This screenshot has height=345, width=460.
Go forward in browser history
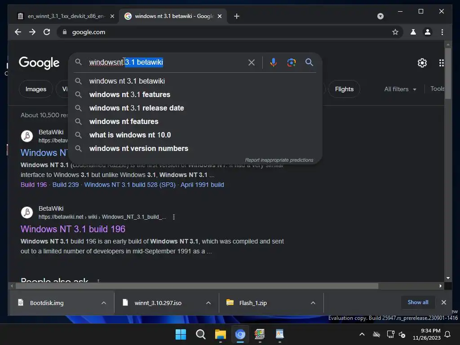point(32,32)
